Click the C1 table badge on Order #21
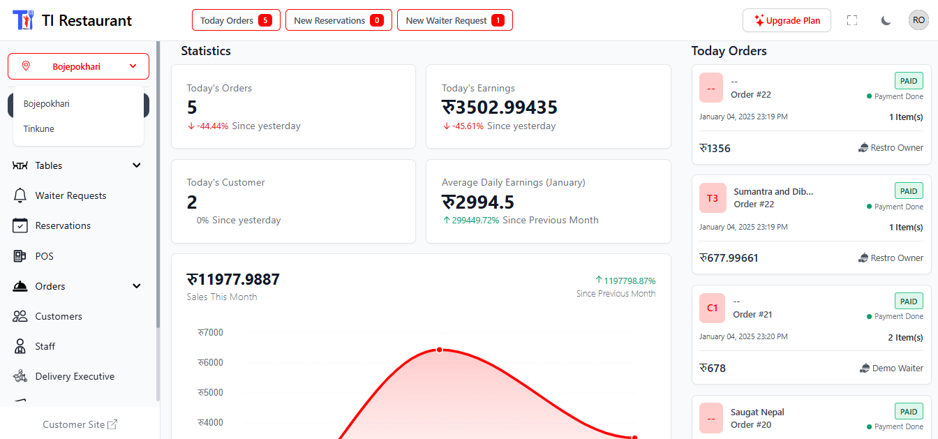The height and width of the screenshot is (439, 938). point(713,308)
